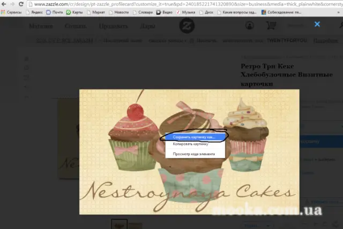Open the Собеседование bookmark
343x229 pixels.
[x=281, y=12]
